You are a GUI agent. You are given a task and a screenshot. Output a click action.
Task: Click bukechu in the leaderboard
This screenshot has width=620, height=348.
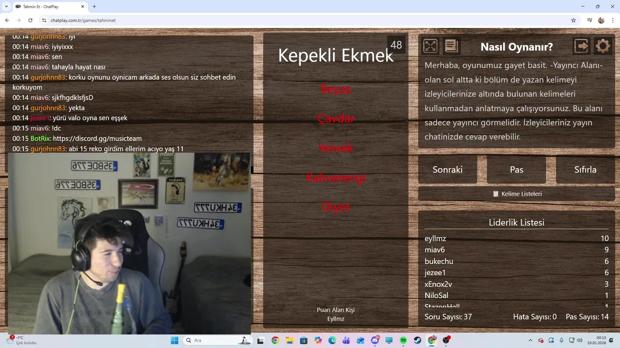pos(439,261)
